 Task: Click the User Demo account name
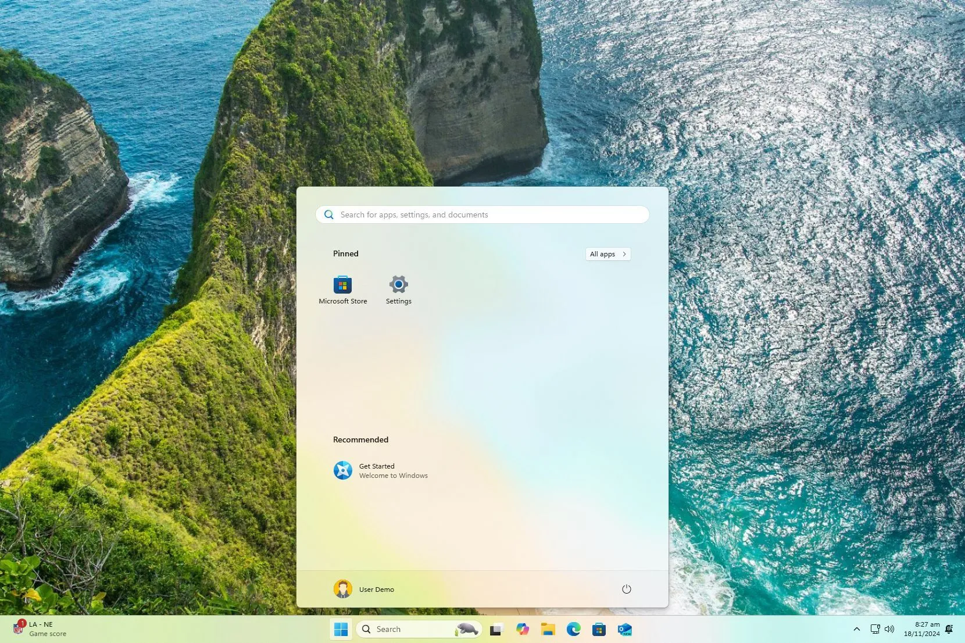[x=376, y=589]
